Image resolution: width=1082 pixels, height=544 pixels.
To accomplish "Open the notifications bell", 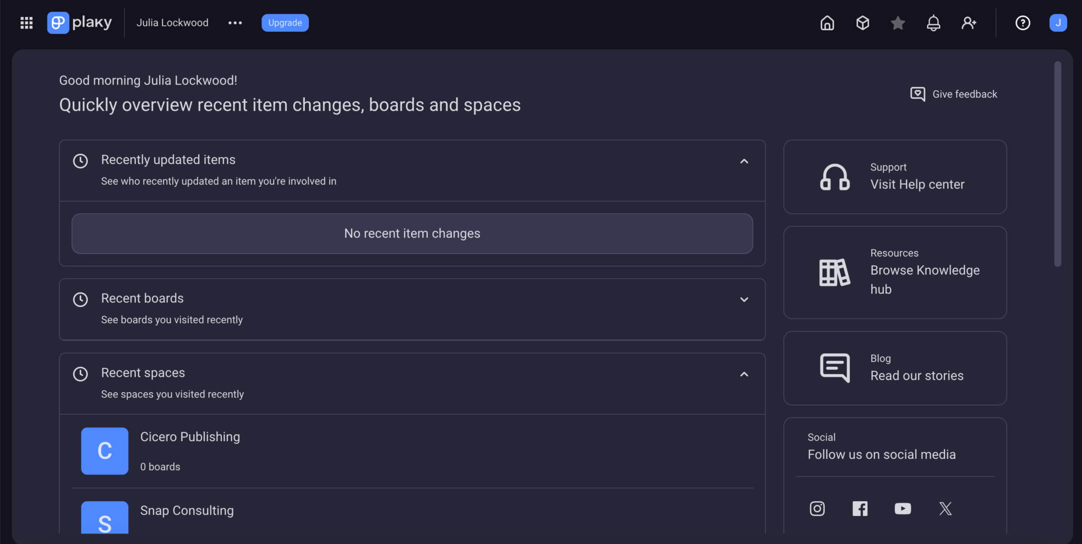I will tap(933, 23).
